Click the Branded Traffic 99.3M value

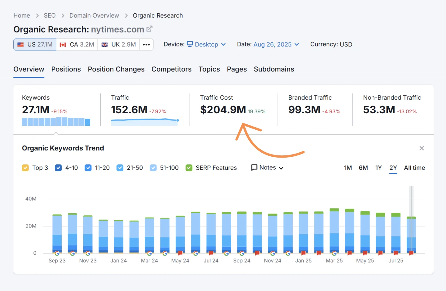click(x=304, y=110)
